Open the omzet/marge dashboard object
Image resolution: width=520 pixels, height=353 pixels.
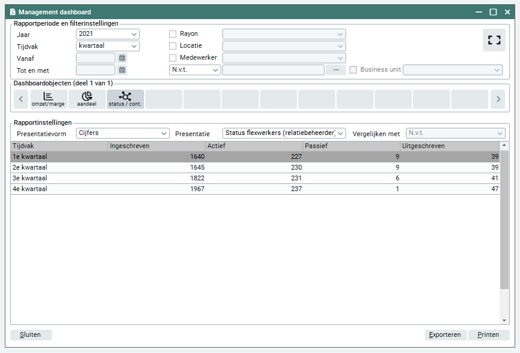(48, 99)
